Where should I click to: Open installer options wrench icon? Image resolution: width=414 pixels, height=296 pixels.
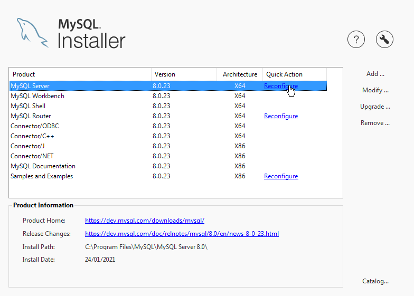(x=384, y=40)
